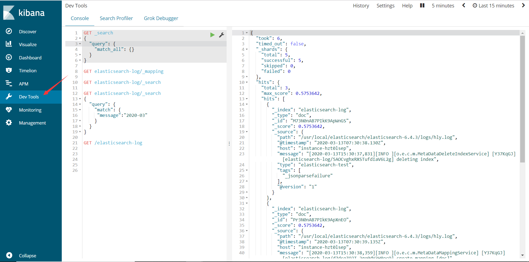Open request options wrench icon in editor
The image size is (529, 262).
pos(222,35)
